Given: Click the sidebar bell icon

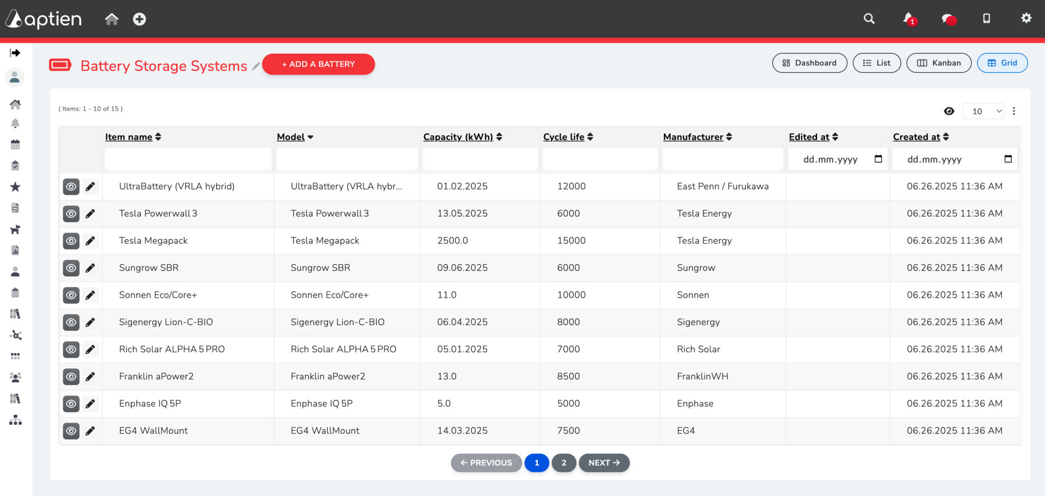Looking at the screenshot, I should (x=15, y=123).
